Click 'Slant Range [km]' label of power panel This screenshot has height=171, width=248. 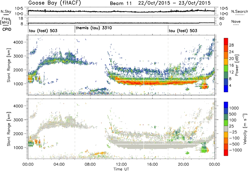click(x=9, y=65)
